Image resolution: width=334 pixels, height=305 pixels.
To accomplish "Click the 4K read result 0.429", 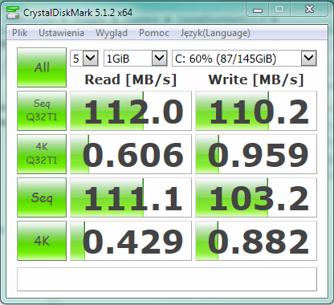I will [x=131, y=241].
